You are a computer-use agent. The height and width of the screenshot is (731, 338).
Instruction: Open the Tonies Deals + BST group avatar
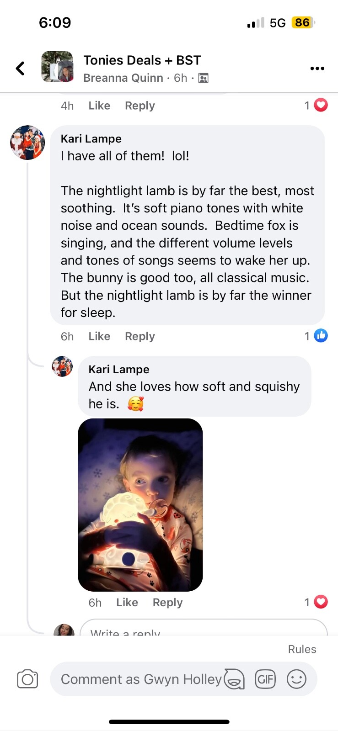pos(57,67)
